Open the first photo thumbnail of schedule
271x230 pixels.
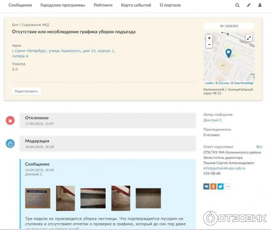coord(37,198)
